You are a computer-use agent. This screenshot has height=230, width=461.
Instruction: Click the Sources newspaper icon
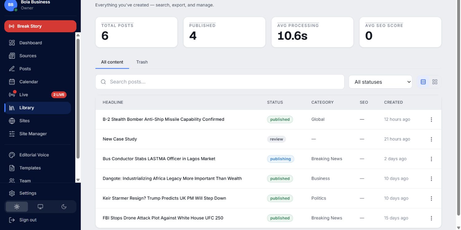pyautogui.click(x=12, y=56)
